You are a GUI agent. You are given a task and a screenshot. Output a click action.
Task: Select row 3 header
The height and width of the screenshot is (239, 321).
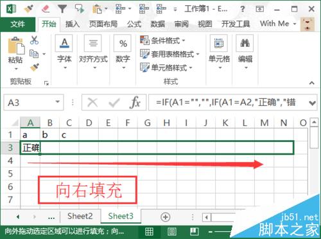click(x=10, y=148)
